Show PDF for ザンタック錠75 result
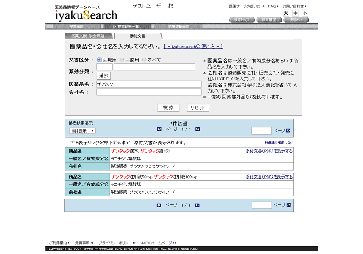363x254 pixels. click(x=269, y=151)
